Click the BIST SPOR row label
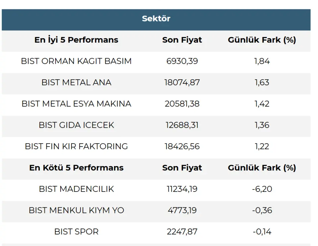This screenshot has width=318, height=246. coord(76,232)
